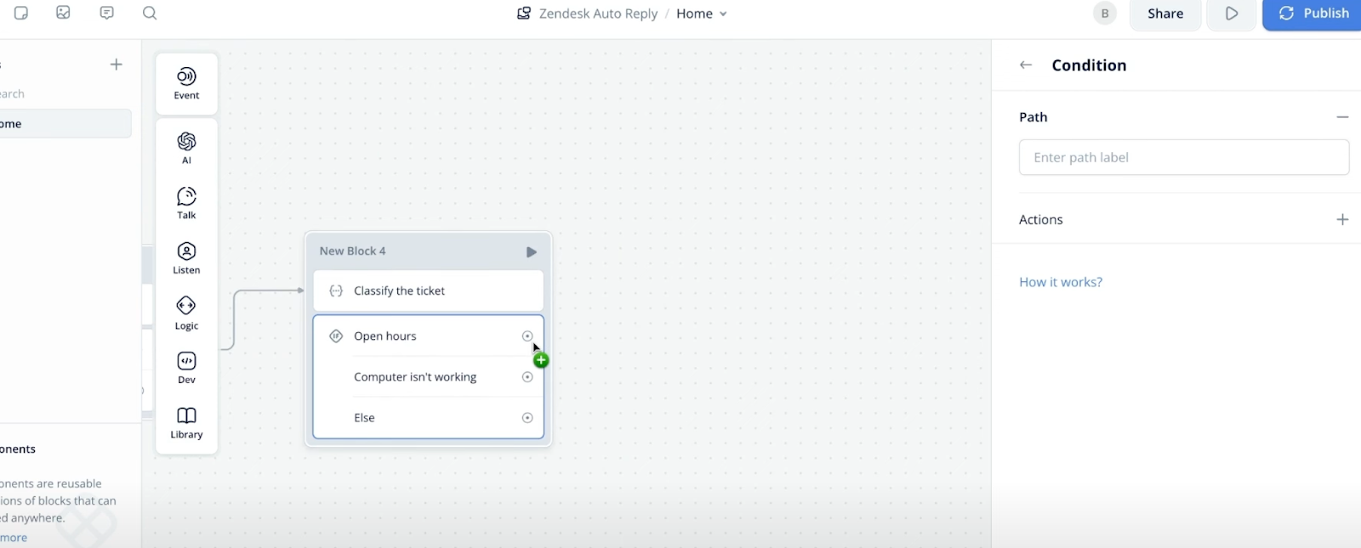
Task: Open the Dev step menu
Action: pos(186,368)
